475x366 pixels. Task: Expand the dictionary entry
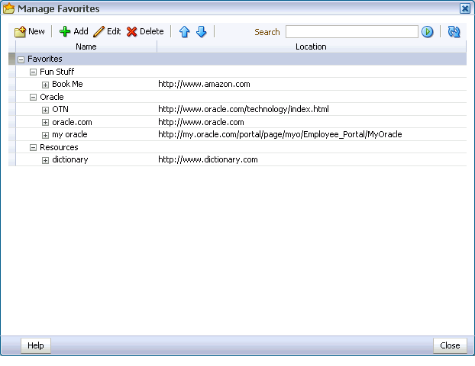click(45, 160)
